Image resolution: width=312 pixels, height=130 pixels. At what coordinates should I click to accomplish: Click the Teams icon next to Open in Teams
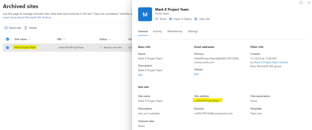click(x=171, y=19)
